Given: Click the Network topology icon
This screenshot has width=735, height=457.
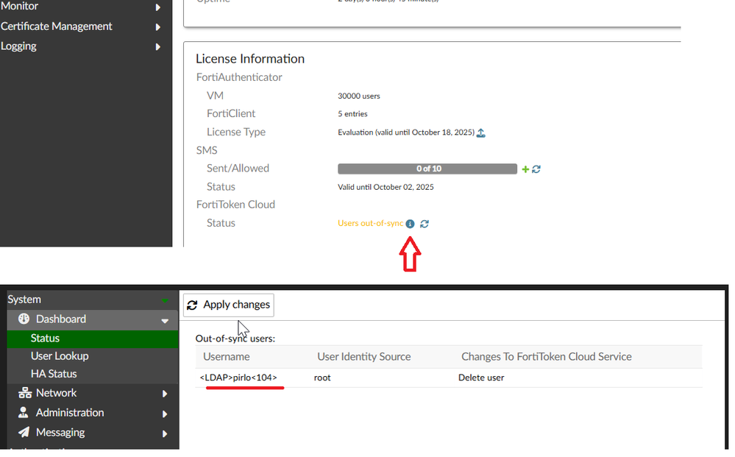Looking at the screenshot, I should pos(25,393).
